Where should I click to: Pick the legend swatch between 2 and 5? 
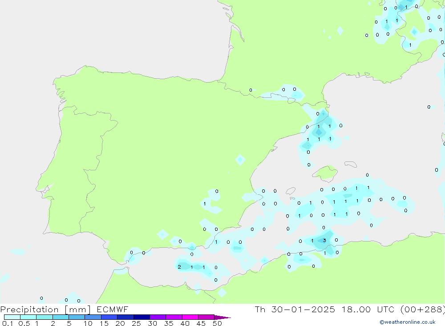click(x=61, y=317)
